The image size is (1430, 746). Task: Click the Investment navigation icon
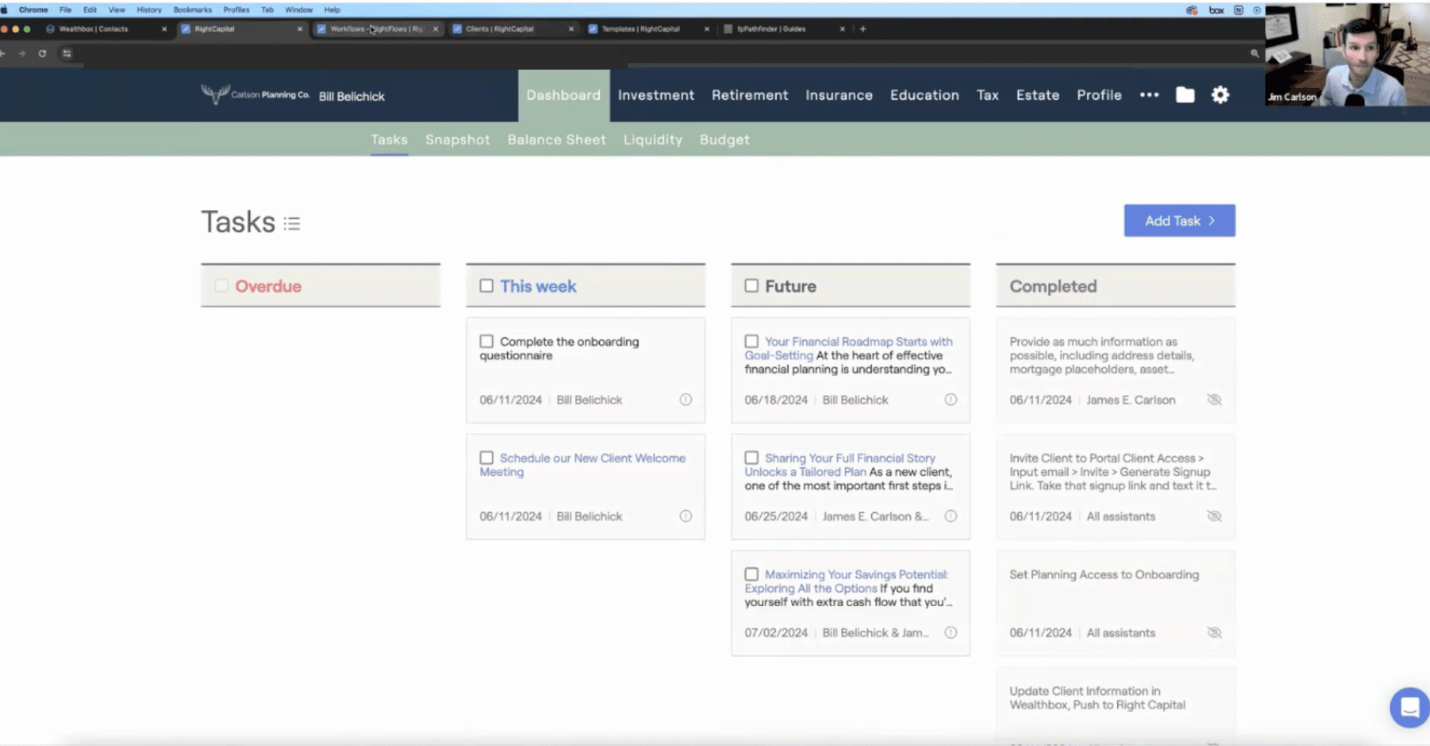(655, 95)
